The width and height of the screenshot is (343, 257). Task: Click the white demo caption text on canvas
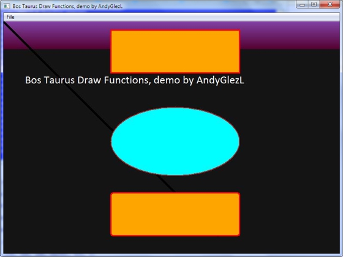coord(135,80)
